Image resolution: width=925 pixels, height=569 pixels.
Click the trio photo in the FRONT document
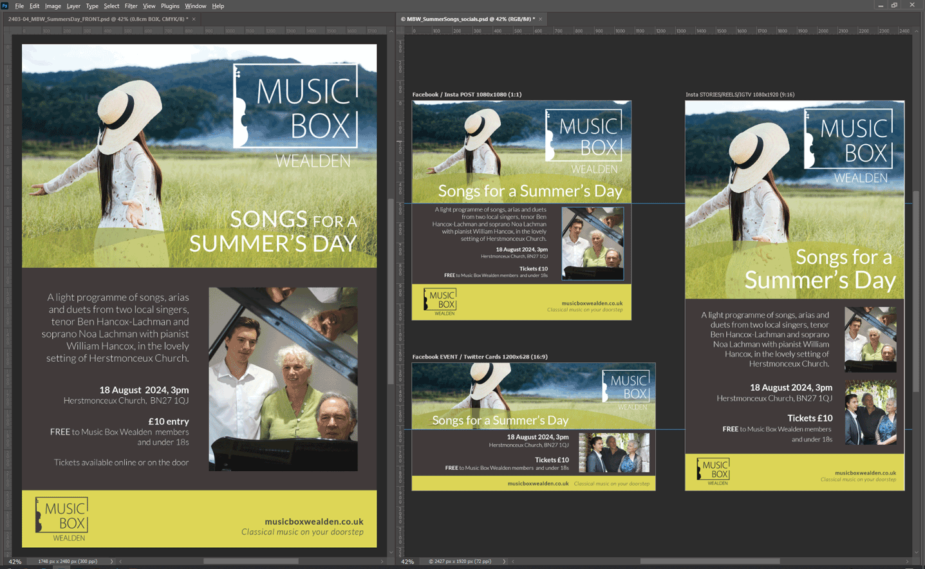[283, 379]
